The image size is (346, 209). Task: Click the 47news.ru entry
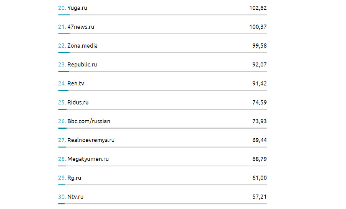[81, 27]
